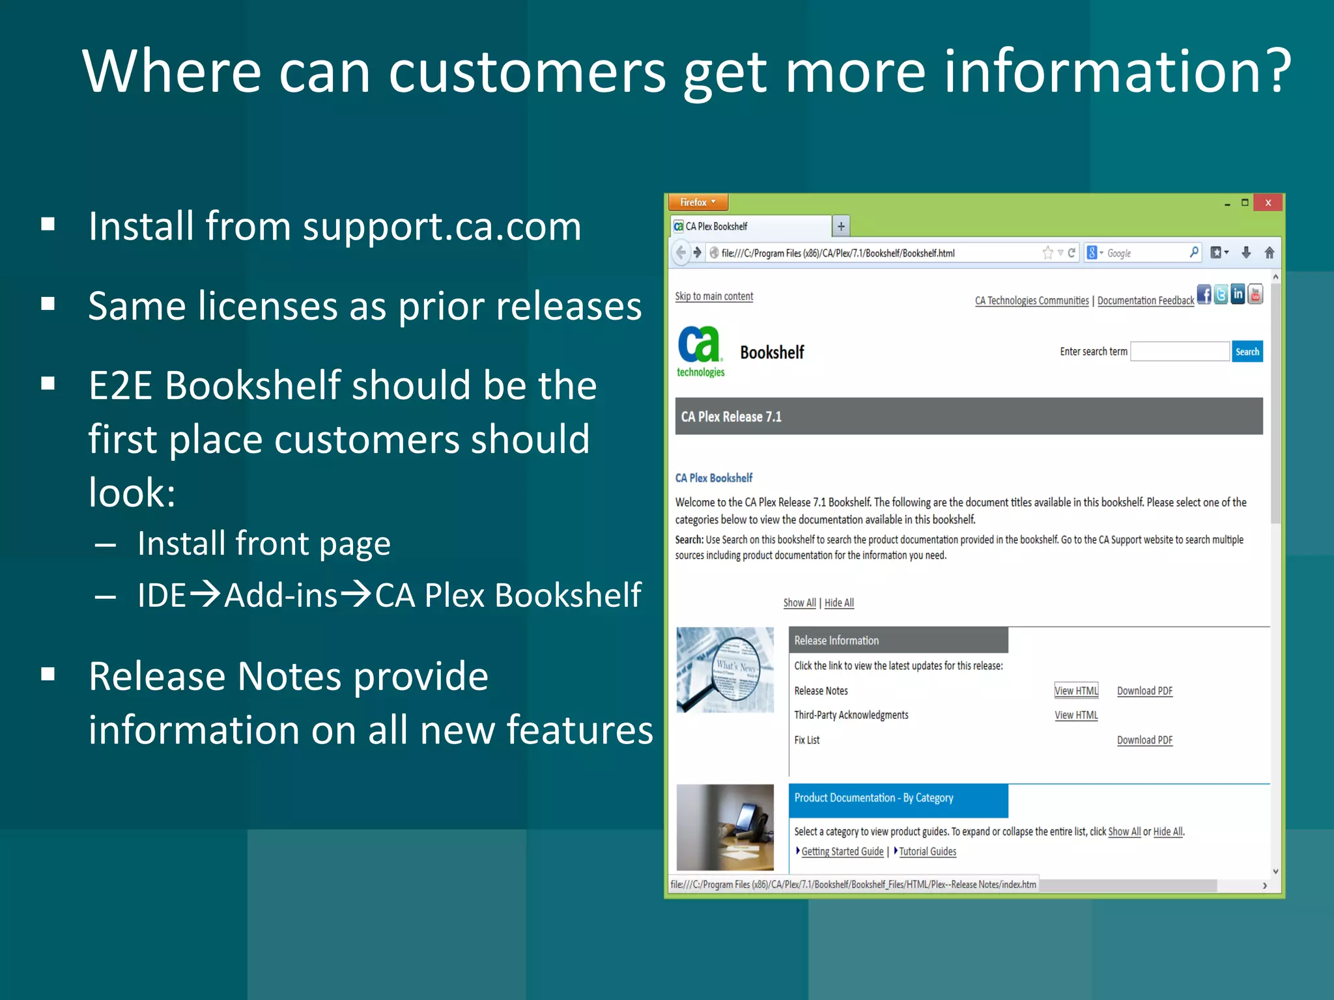Image resolution: width=1334 pixels, height=1000 pixels.
Task: Click the browser search magnifier icon
Action: [x=1194, y=252]
